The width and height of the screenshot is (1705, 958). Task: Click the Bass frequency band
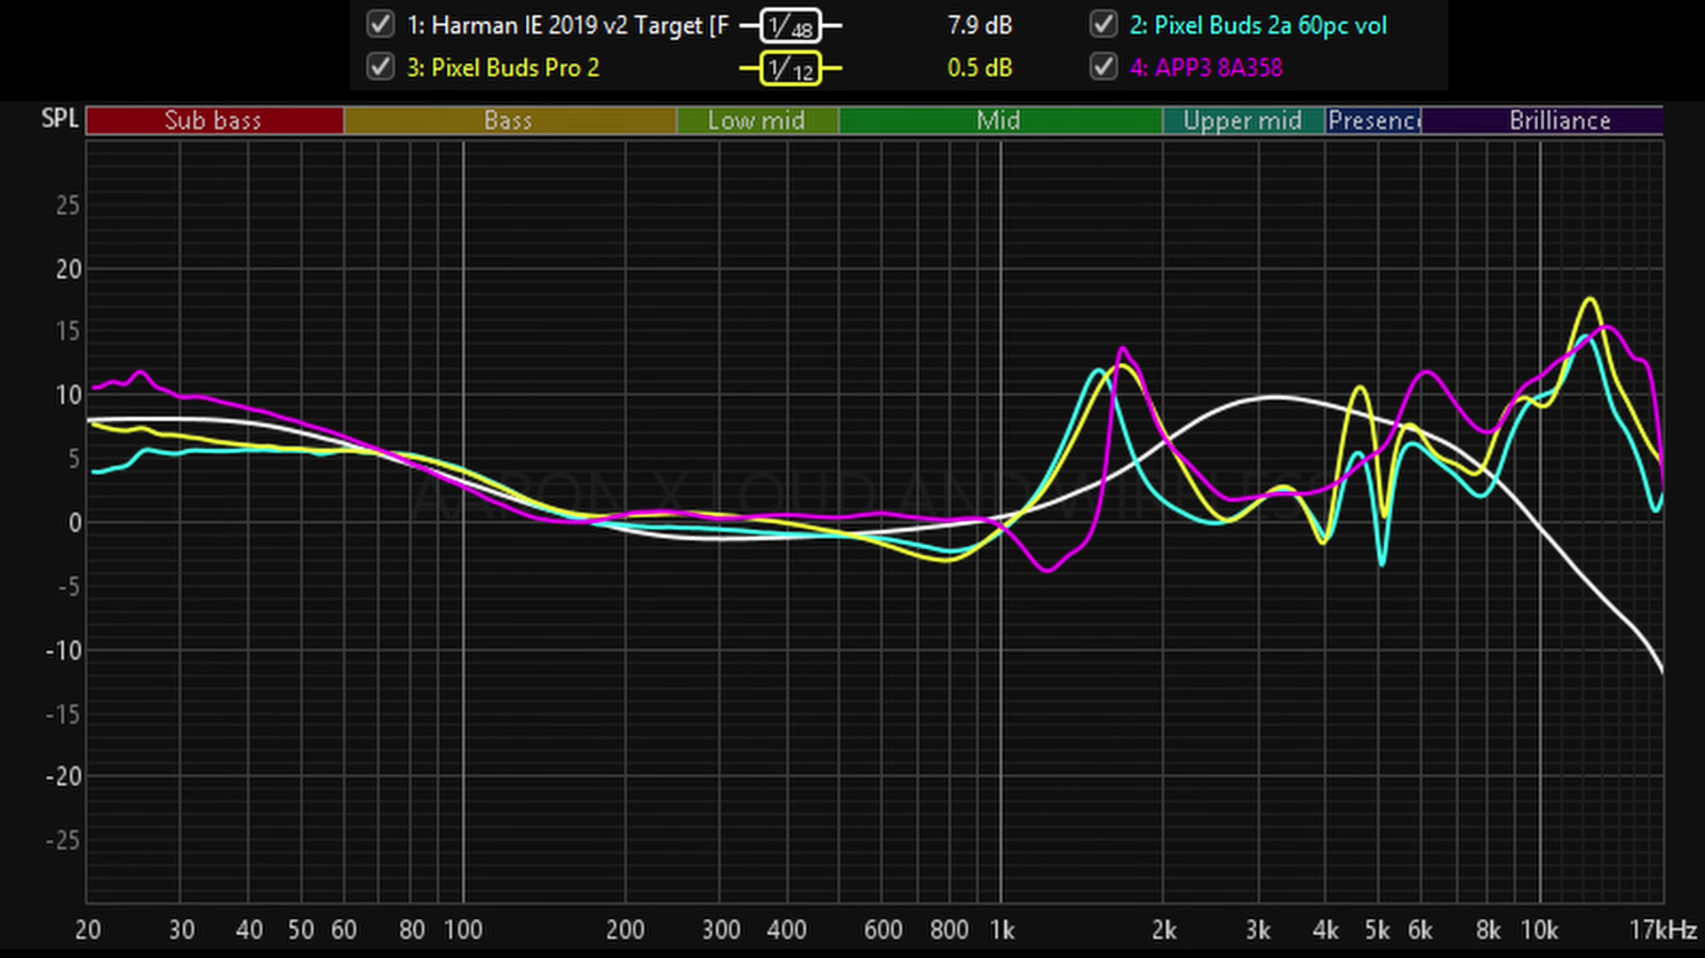pyautogui.click(x=509, y=120)
